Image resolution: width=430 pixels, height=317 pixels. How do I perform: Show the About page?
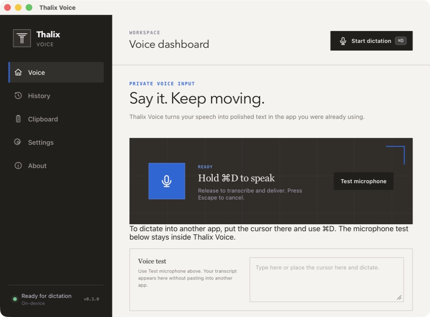[x=56, y=165]
